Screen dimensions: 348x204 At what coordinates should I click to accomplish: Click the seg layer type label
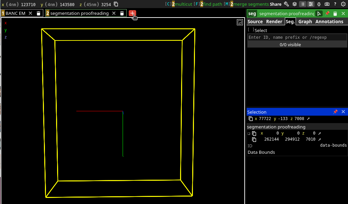(252, 13)
